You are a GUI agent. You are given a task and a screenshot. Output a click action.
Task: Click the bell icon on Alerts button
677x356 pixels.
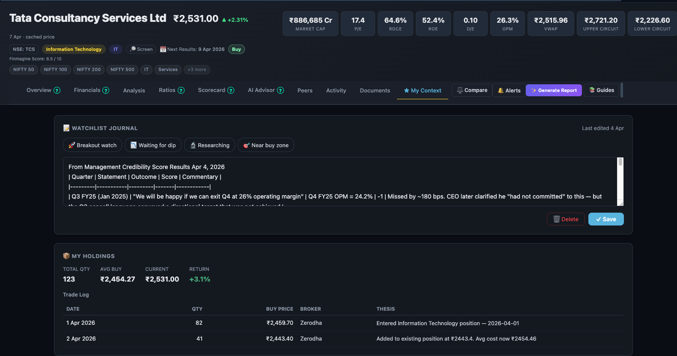[501, 90]
